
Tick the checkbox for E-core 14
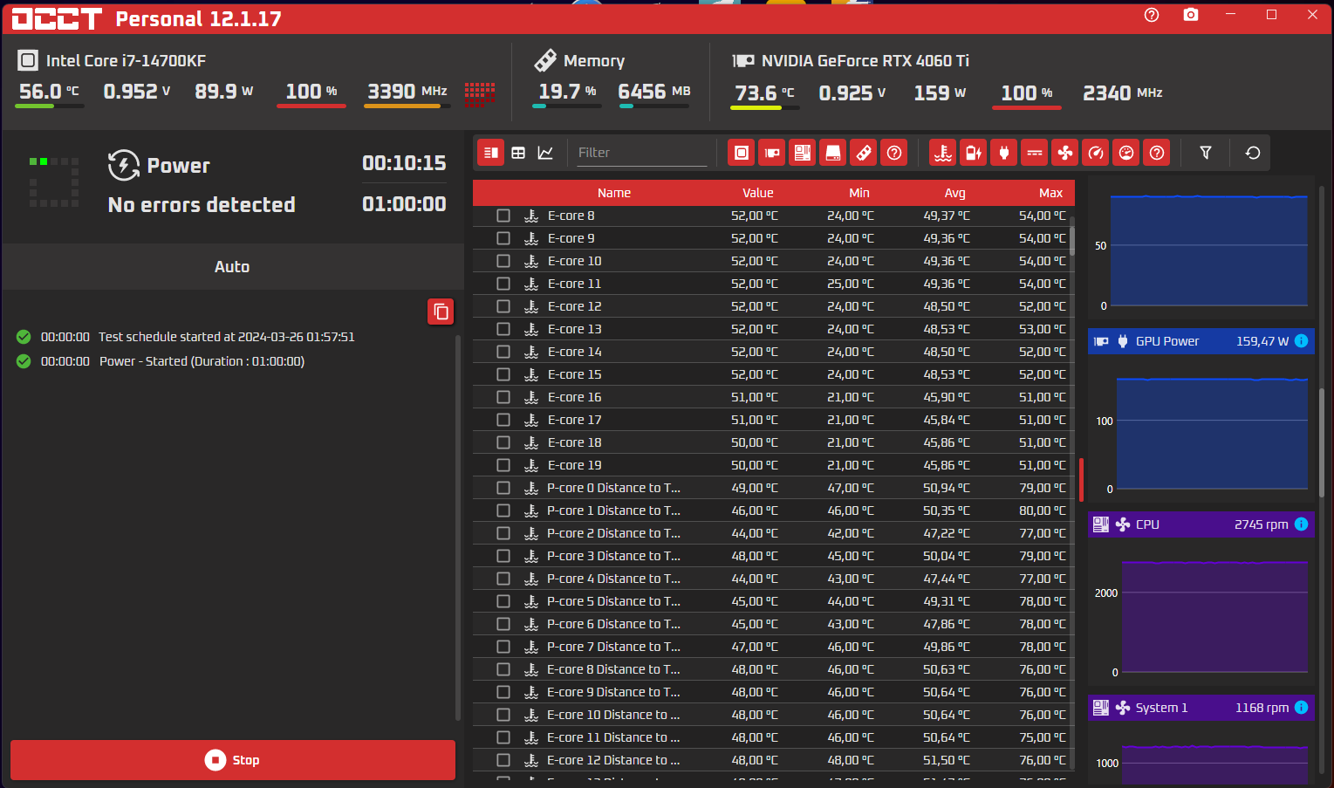click(503, 352)
